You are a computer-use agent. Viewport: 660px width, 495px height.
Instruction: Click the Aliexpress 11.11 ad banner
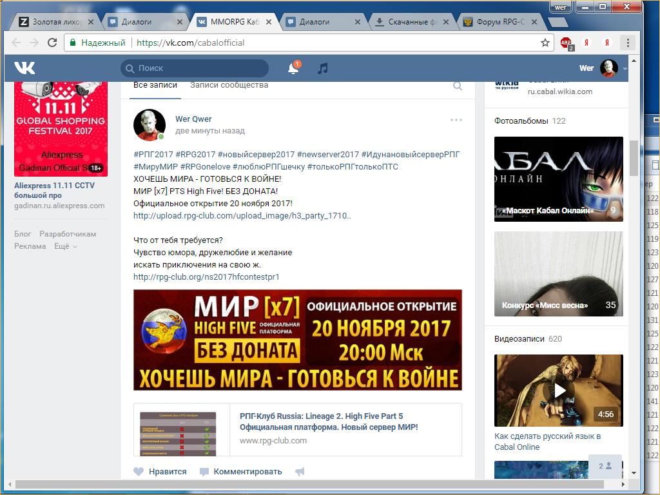coord(61,129)
